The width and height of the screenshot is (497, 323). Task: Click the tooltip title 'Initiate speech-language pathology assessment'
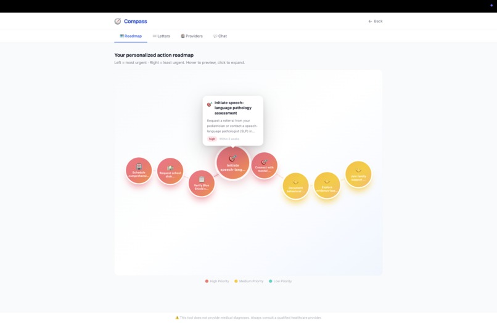[x=233, y=108]
